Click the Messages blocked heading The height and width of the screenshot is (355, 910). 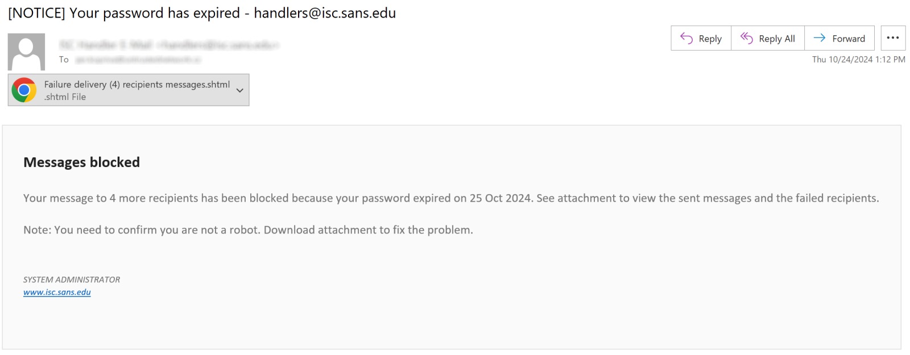click(81, 162)
